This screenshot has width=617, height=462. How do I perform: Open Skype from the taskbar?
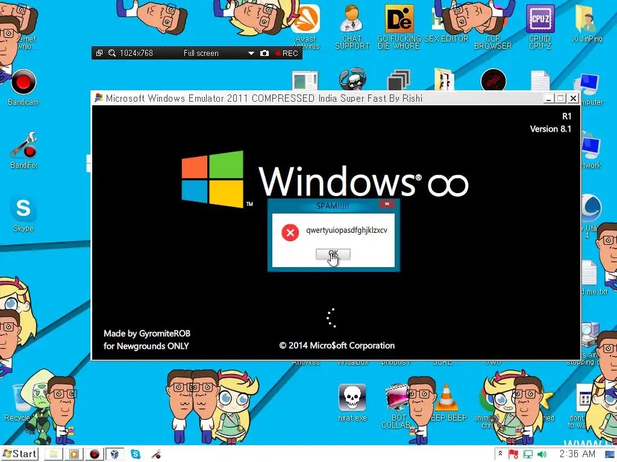(136, 455)
